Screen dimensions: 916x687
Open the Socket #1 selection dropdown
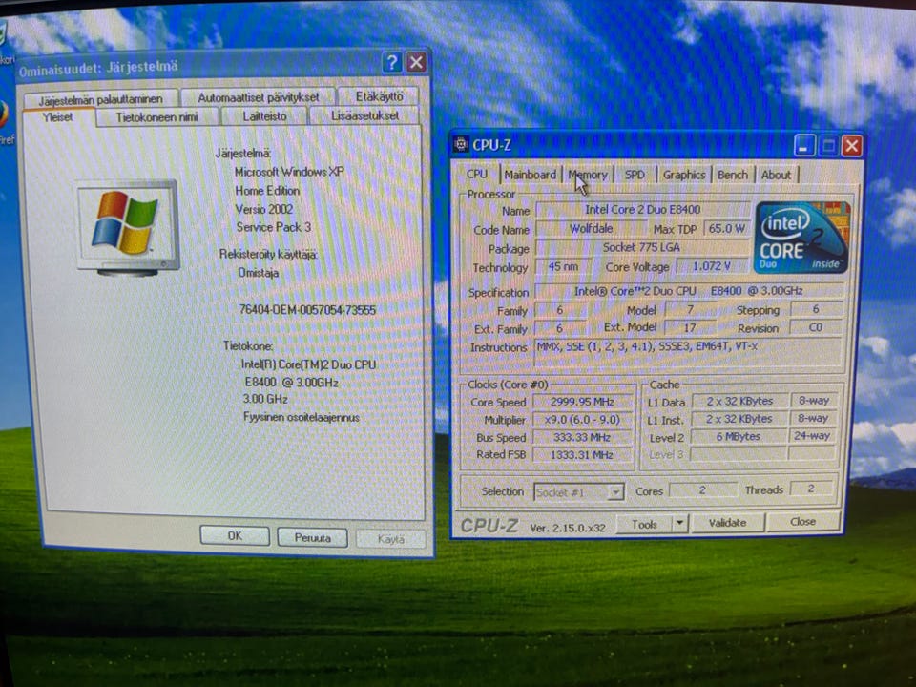(579, 492)
